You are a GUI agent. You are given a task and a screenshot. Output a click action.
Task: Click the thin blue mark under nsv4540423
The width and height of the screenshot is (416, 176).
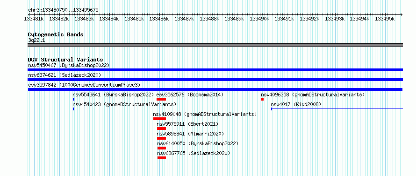(73, 109)
